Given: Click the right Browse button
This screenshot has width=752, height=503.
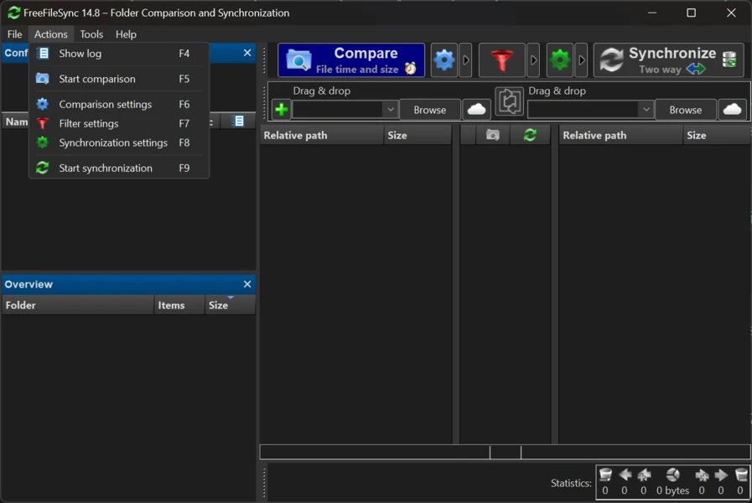Looking at the screenshot, I should (685, 110).
